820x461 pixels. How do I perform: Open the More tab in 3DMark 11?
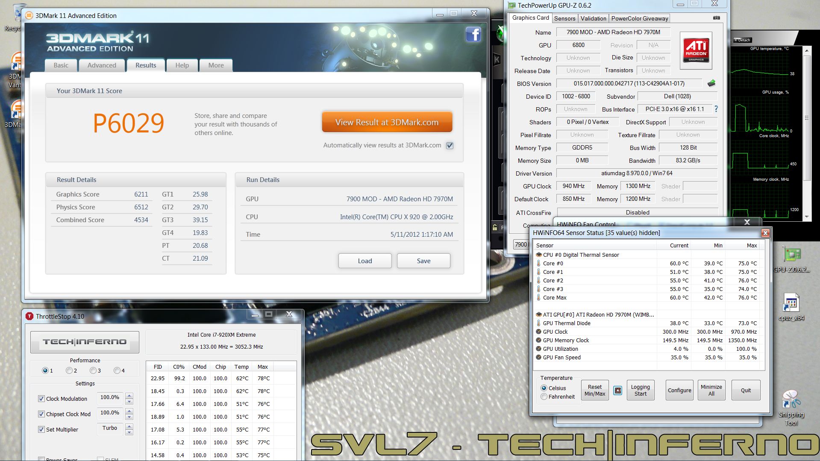[x=216, y=65]
